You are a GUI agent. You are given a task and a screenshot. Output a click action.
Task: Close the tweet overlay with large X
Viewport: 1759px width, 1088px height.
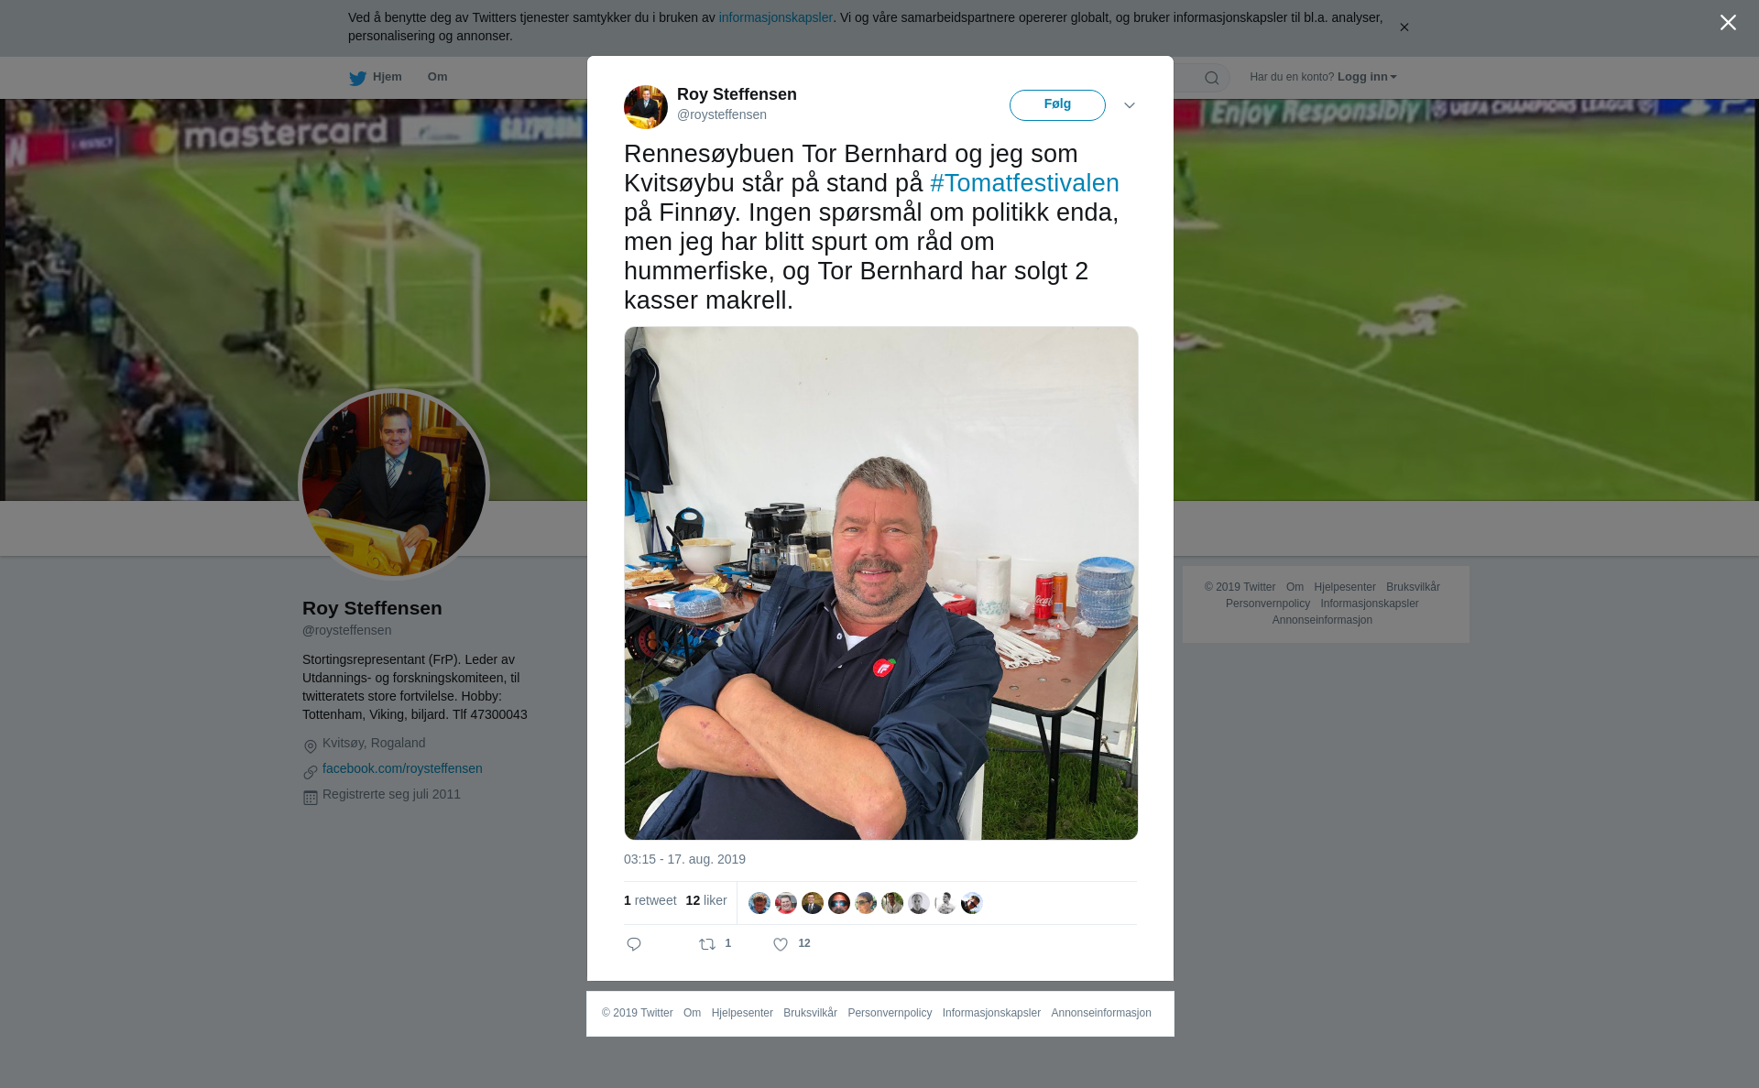click(x=1728, y=23)
